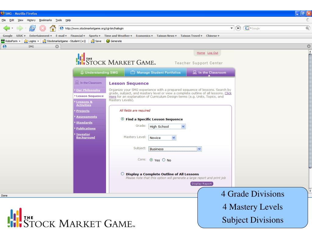Image resolution: width=312 pixels, height=234 pixels.
Task: Close the SMG tab with its X
Action: click(57, 46)
